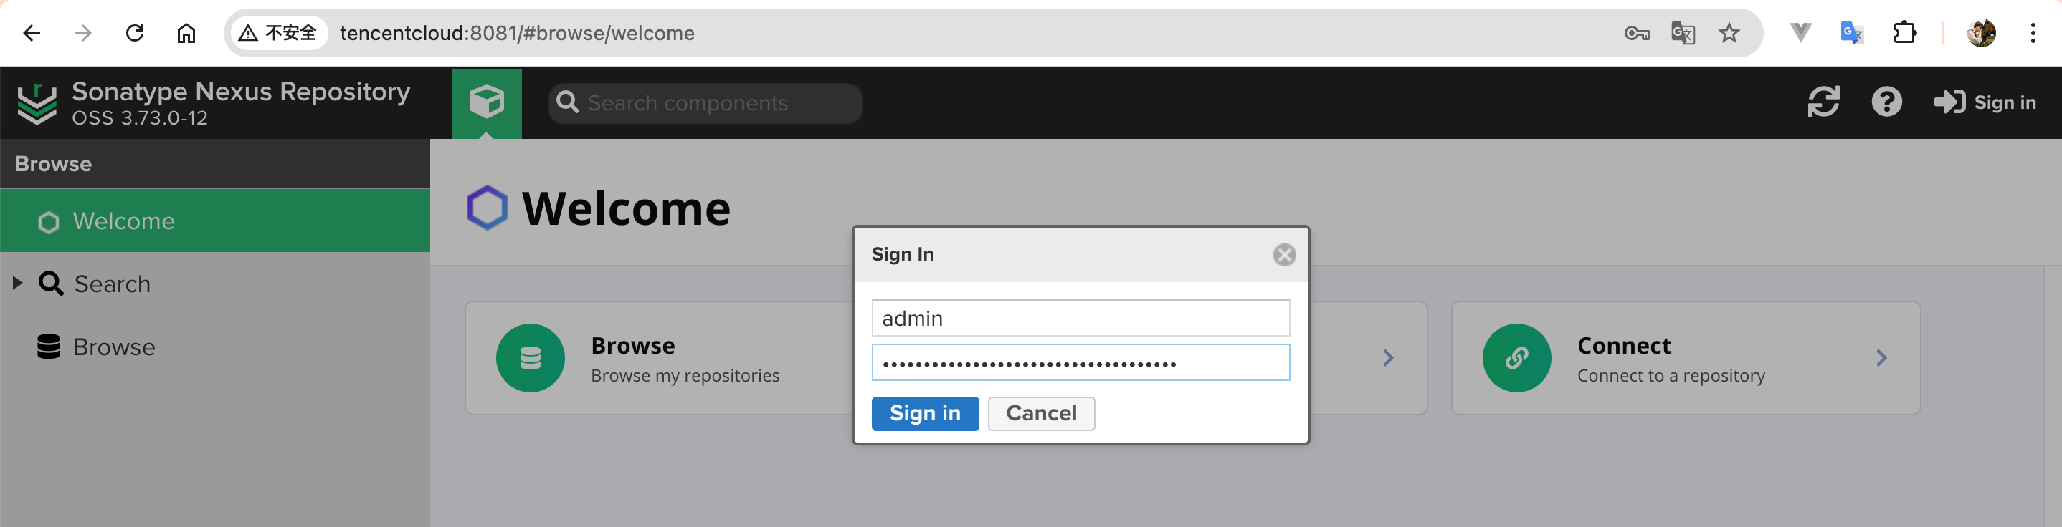
Task: Click the Sonatype Nexus logo icon
Action: click(37, 104)
